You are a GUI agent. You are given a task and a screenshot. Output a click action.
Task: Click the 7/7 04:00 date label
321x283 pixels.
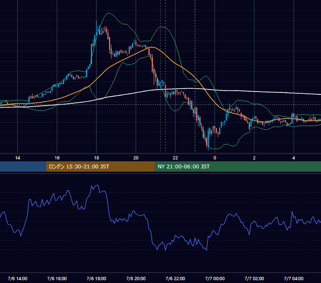294,278
